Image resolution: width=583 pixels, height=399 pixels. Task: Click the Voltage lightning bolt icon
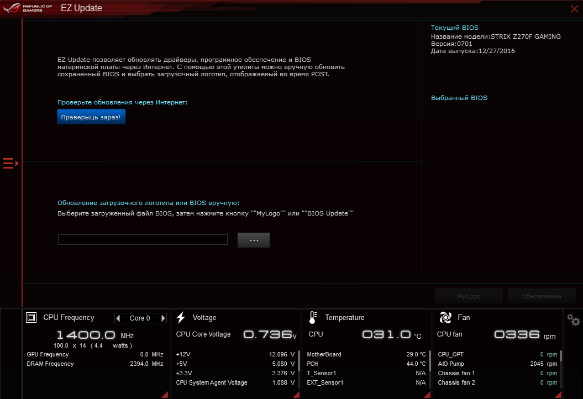[181, 318]
